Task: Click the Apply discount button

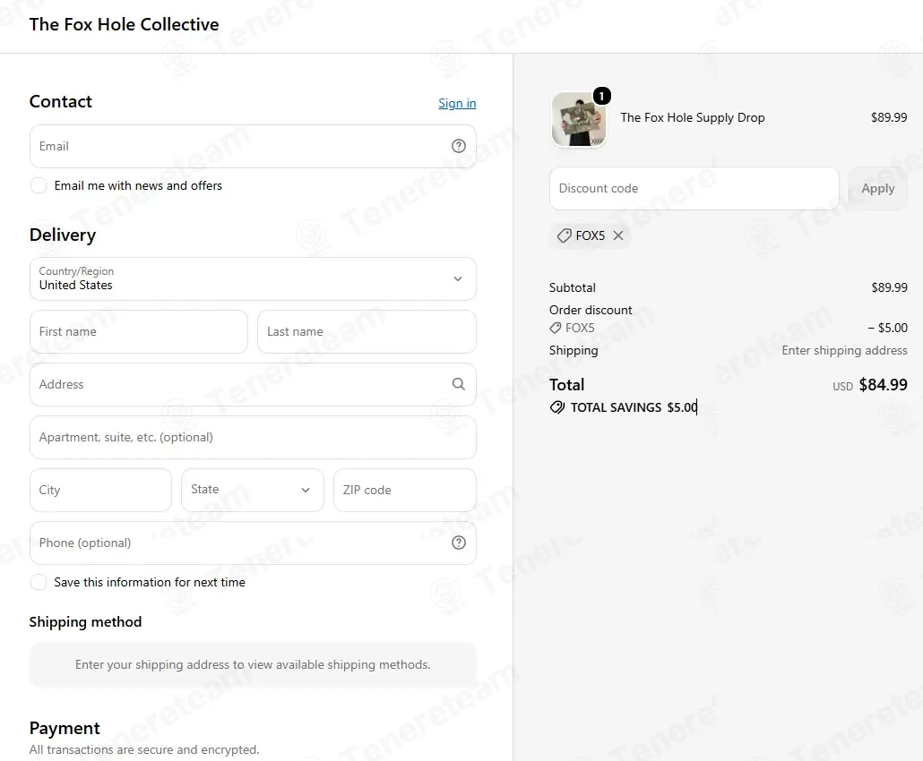Action: coord(877,188)
